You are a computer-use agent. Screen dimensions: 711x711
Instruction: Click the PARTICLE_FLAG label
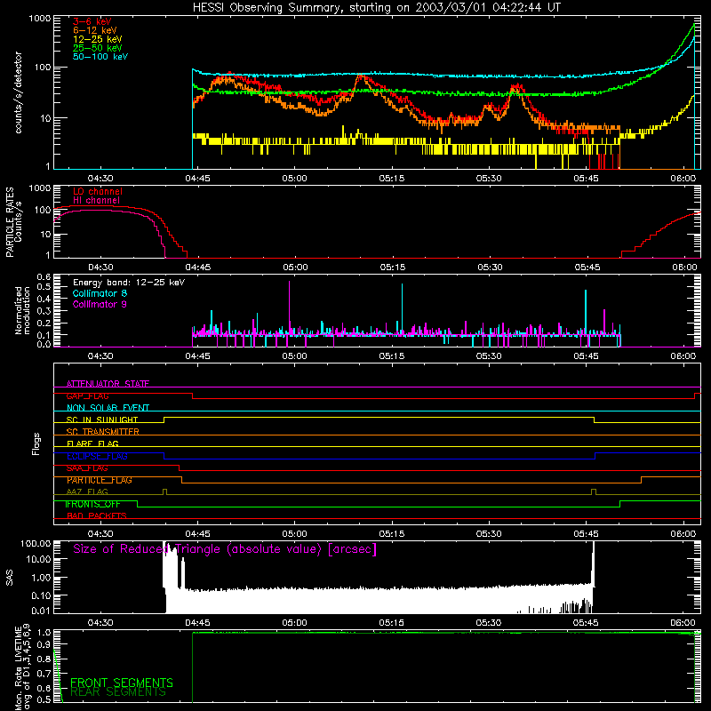click(x=100, y=480)
